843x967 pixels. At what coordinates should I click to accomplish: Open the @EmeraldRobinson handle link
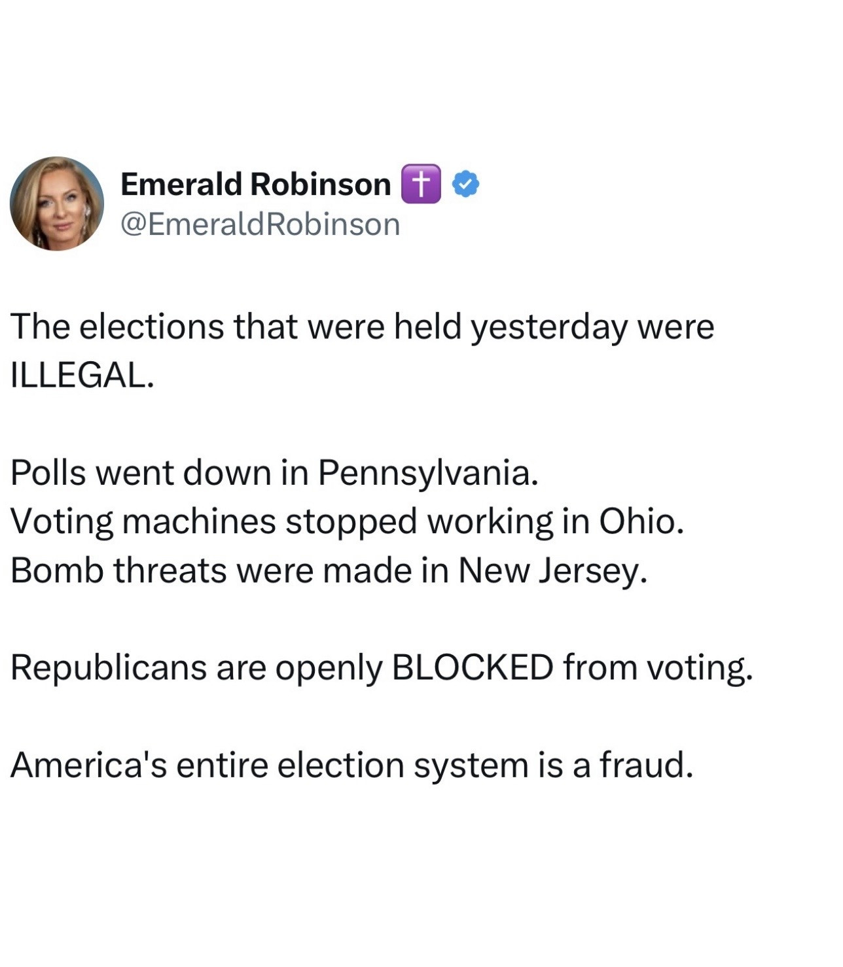[x=260, y=224]
